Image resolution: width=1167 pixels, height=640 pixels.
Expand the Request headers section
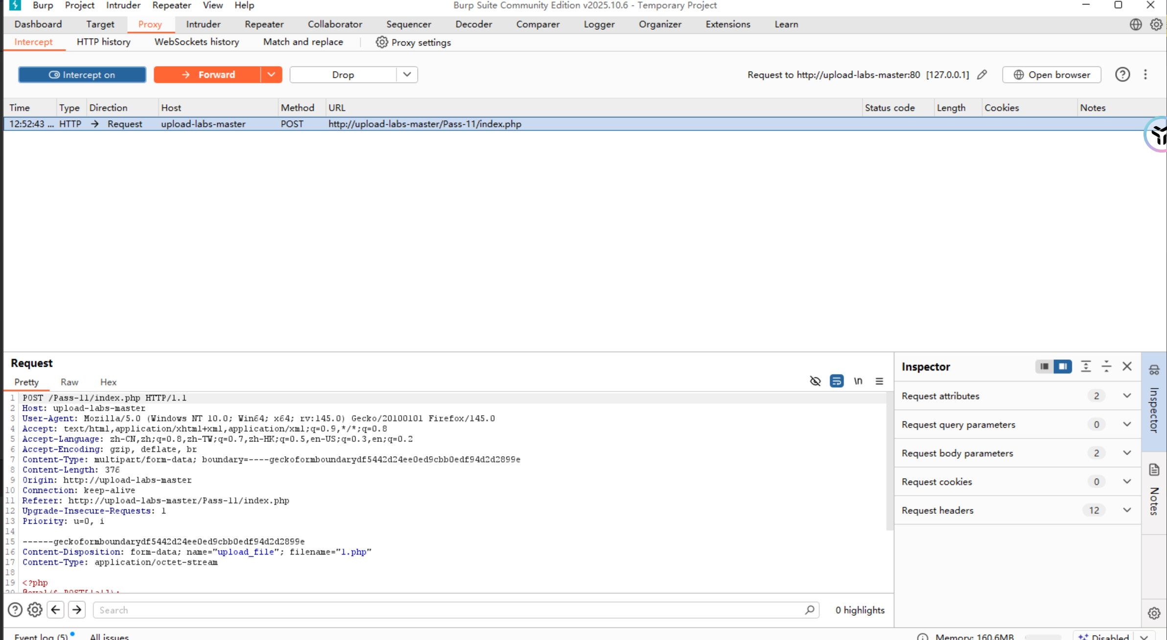[1126, 510]
